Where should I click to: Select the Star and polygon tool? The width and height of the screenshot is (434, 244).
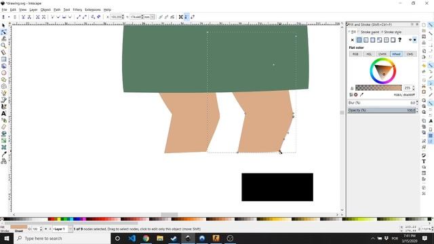tap(3, 80)
